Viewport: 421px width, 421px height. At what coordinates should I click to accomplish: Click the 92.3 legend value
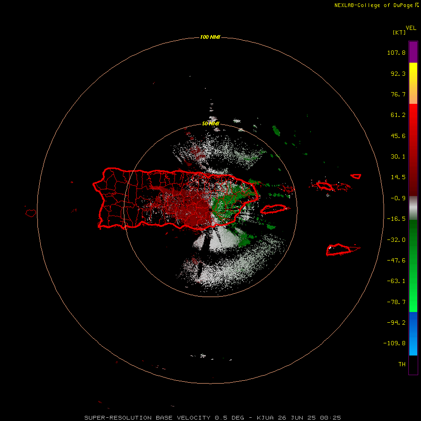click(x=398, y=73)
